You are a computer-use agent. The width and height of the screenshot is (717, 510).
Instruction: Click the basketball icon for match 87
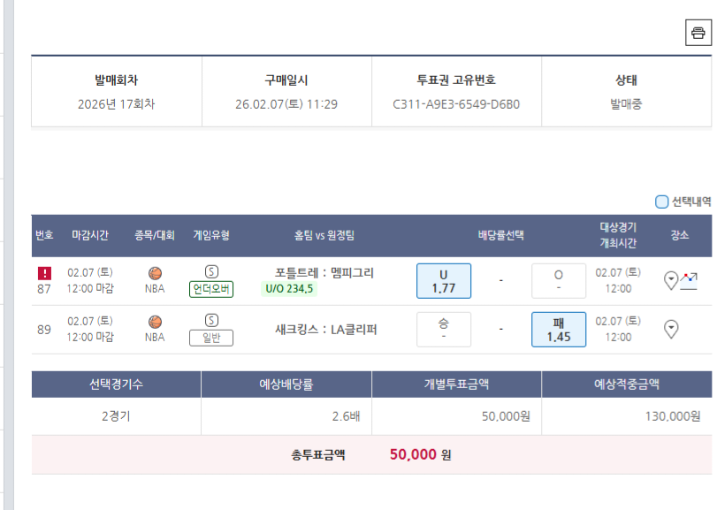click(155, 273)
